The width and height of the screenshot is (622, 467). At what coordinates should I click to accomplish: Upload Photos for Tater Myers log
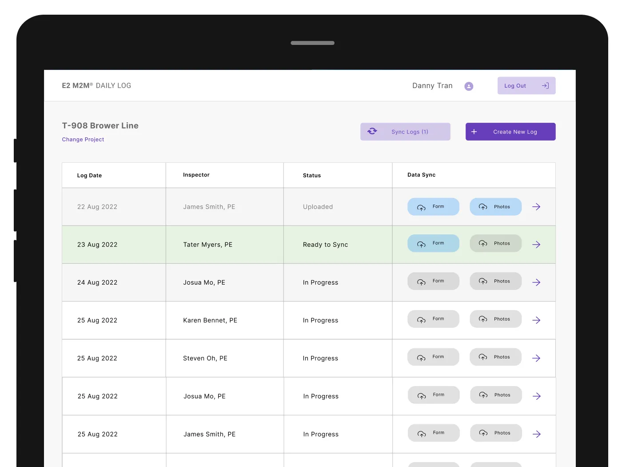click(x=495, y=243)
